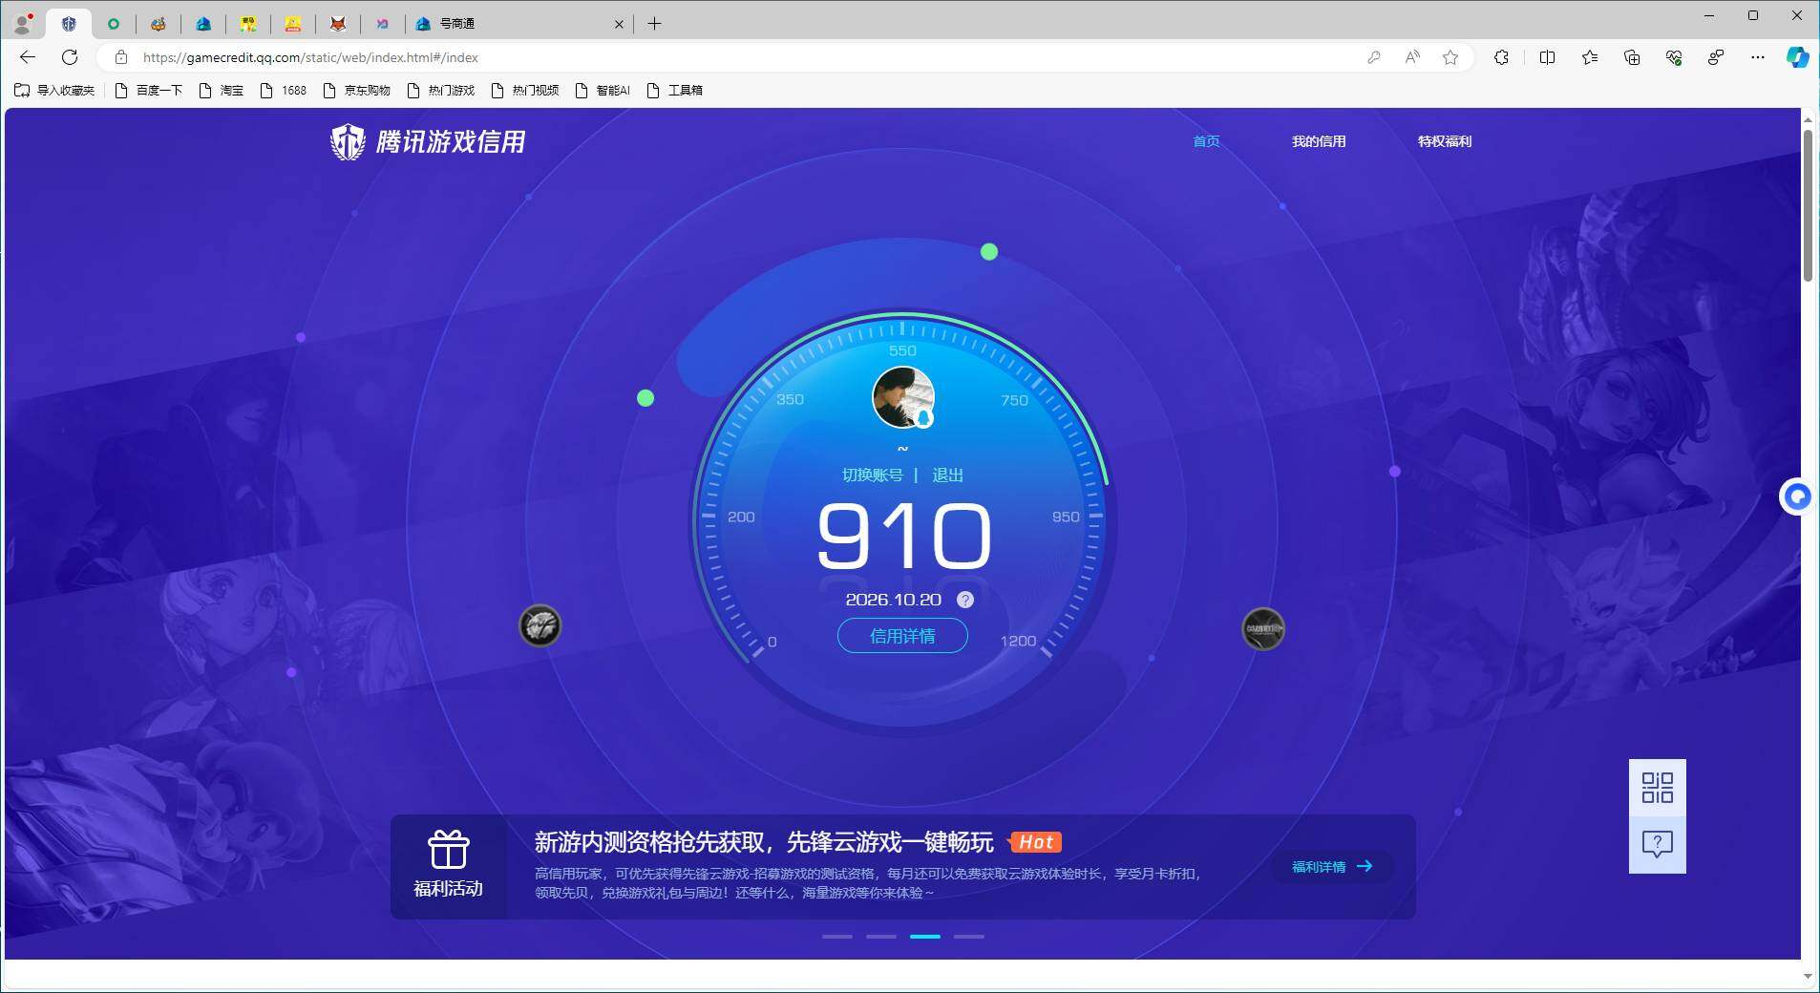Open the 特权福利 navigation tab
1820x993 pixels.
1445,141
